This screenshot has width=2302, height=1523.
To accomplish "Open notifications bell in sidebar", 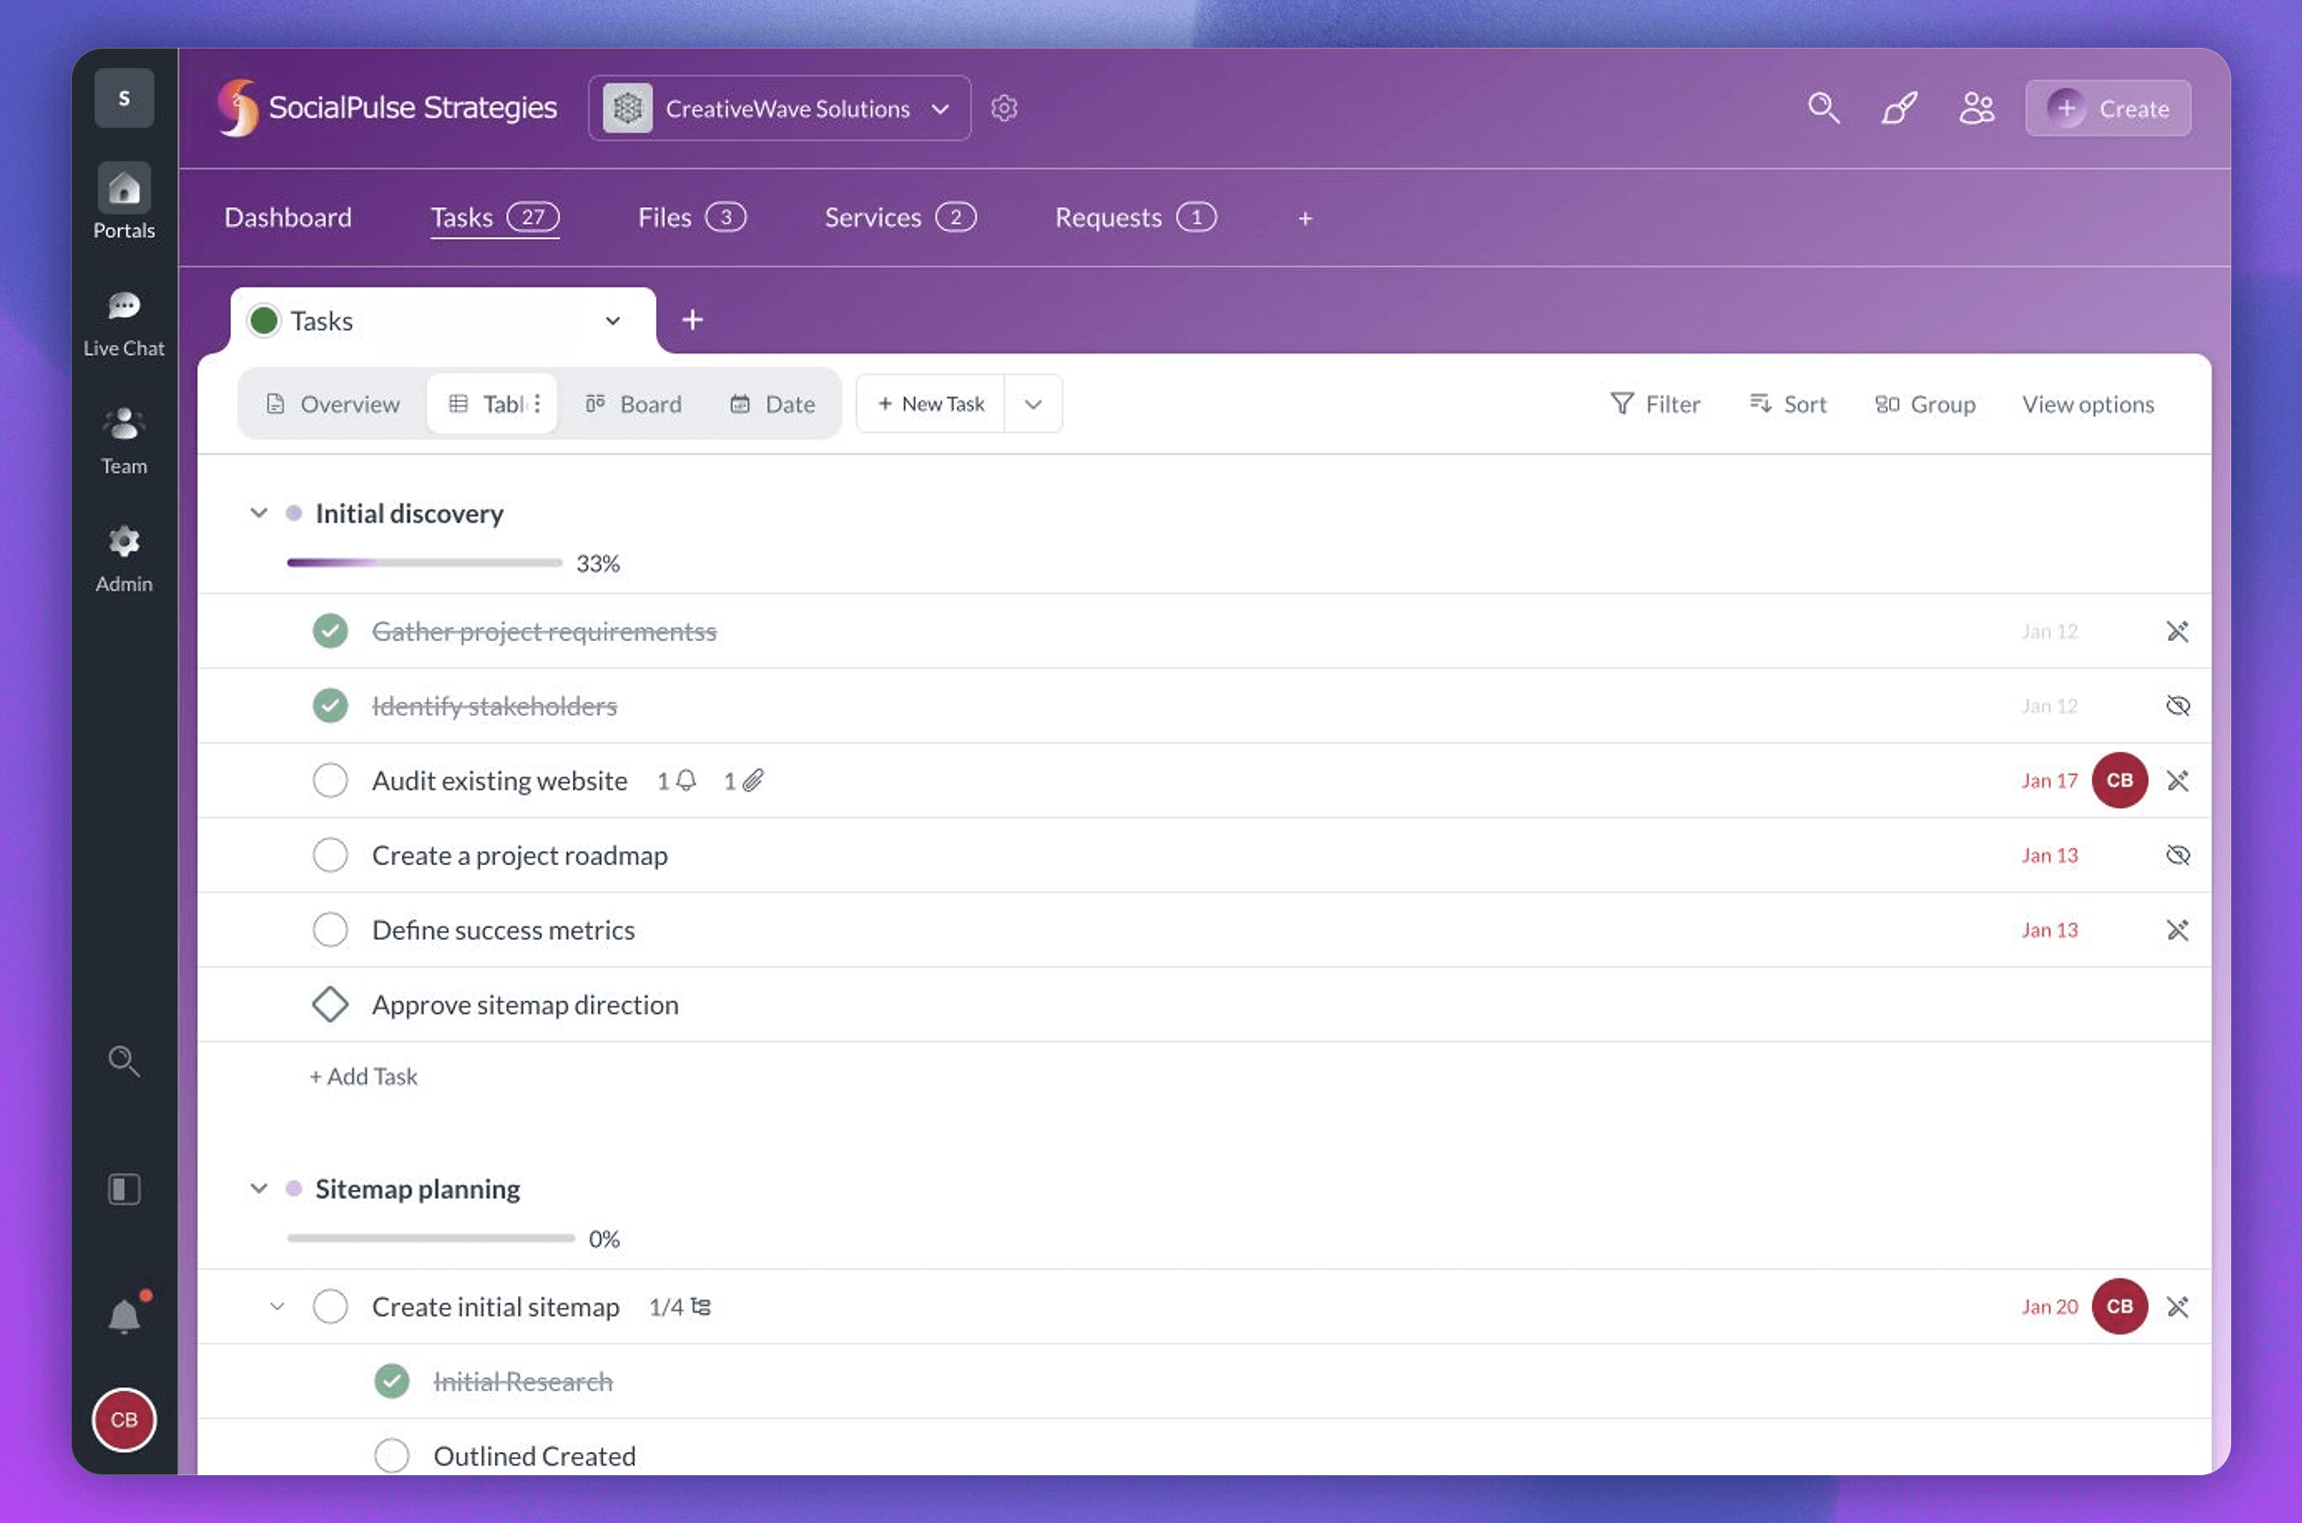I will click(126, 1315).
